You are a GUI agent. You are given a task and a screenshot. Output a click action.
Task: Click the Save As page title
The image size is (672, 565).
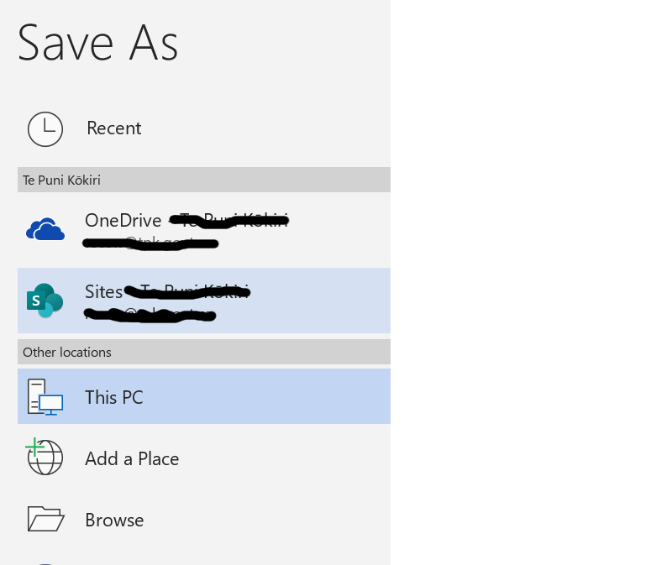click(97, 43)
